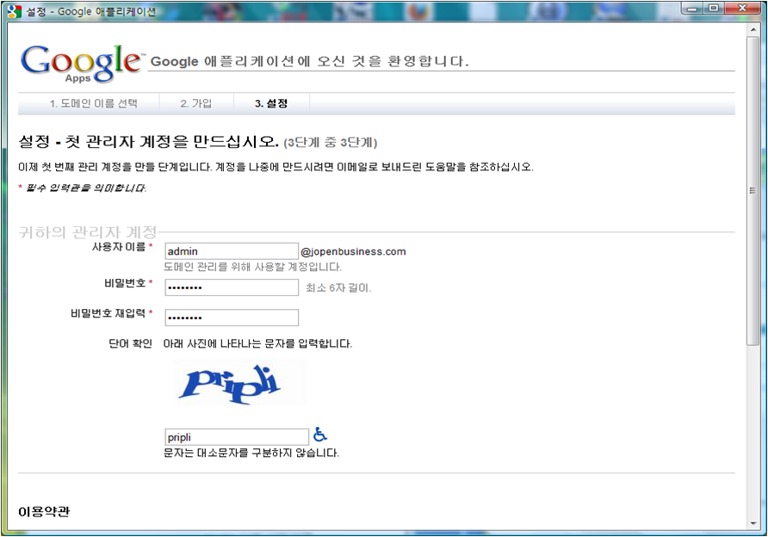Click the '도메인 관리를 위해 사용할 계정입니다.' hint
The width and height of the screenshot is (768, 537).
pos(253,267)
